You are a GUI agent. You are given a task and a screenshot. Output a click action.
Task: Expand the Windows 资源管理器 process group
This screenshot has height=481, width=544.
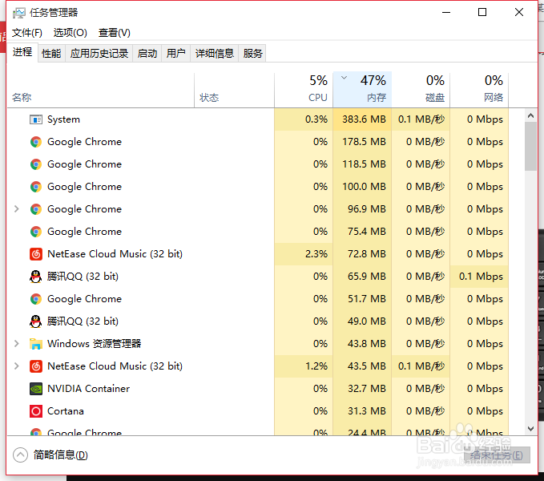click(x=17, y=344)
